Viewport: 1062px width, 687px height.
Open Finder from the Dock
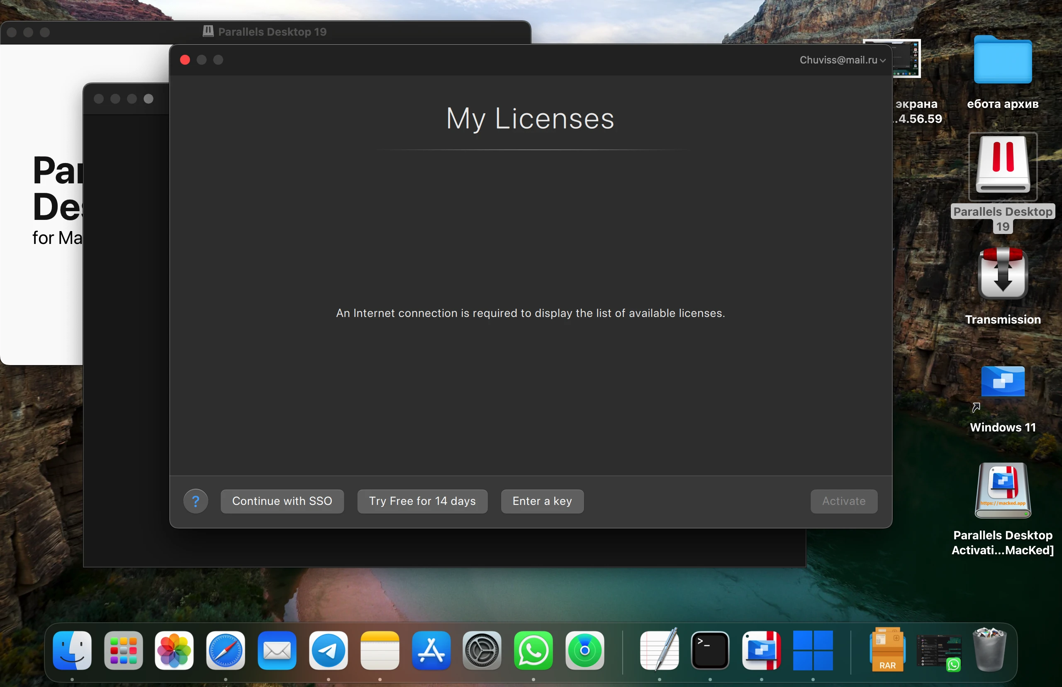72,650
